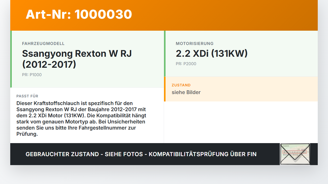Screen dimensions: 328x184
Task: Select Ssangyong Rexton W RJ (2012-2017) title
Action: (x=77, y=59)
